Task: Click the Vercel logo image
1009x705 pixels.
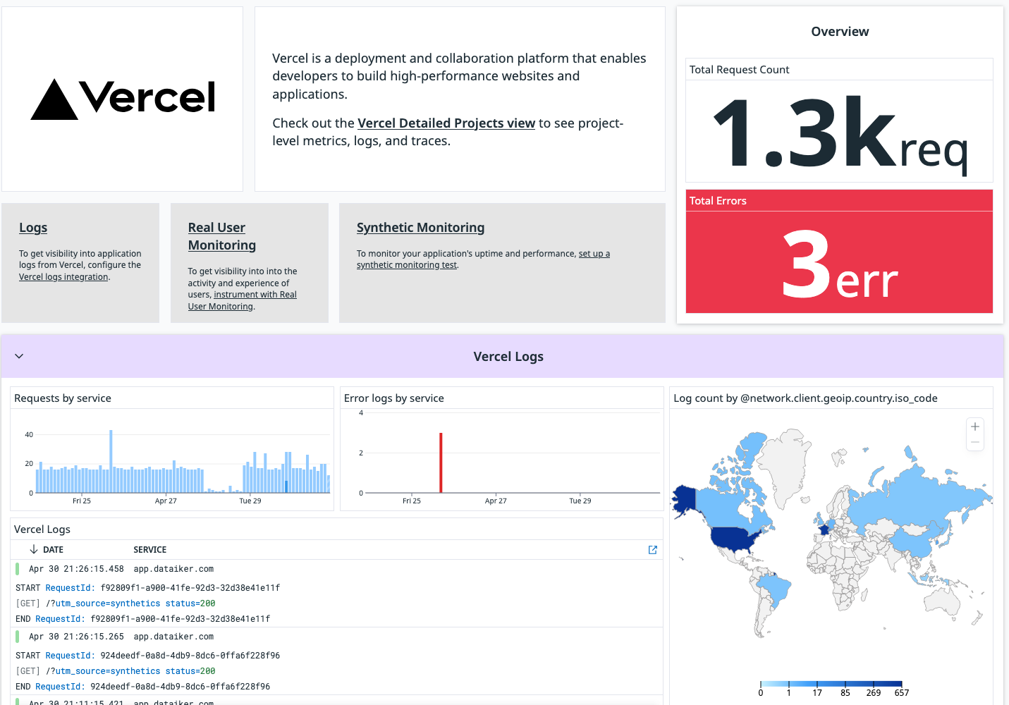Action: pos(123,99)
